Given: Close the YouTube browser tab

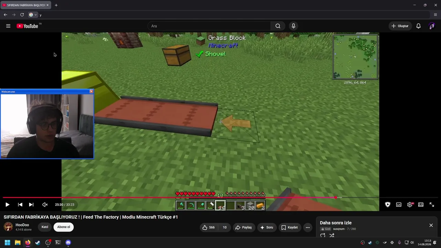Looking at the screenshot, I should pos(48,5).
